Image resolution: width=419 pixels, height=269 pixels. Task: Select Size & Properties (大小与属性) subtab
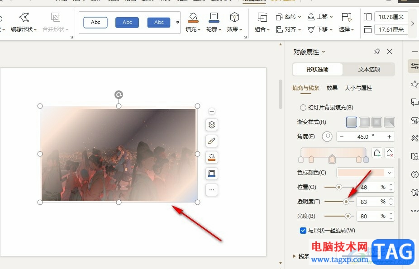358,88
